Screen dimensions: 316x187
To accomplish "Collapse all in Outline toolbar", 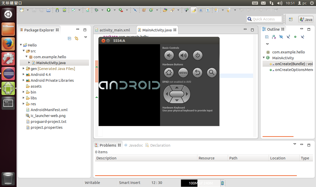I will click(267, 37).
